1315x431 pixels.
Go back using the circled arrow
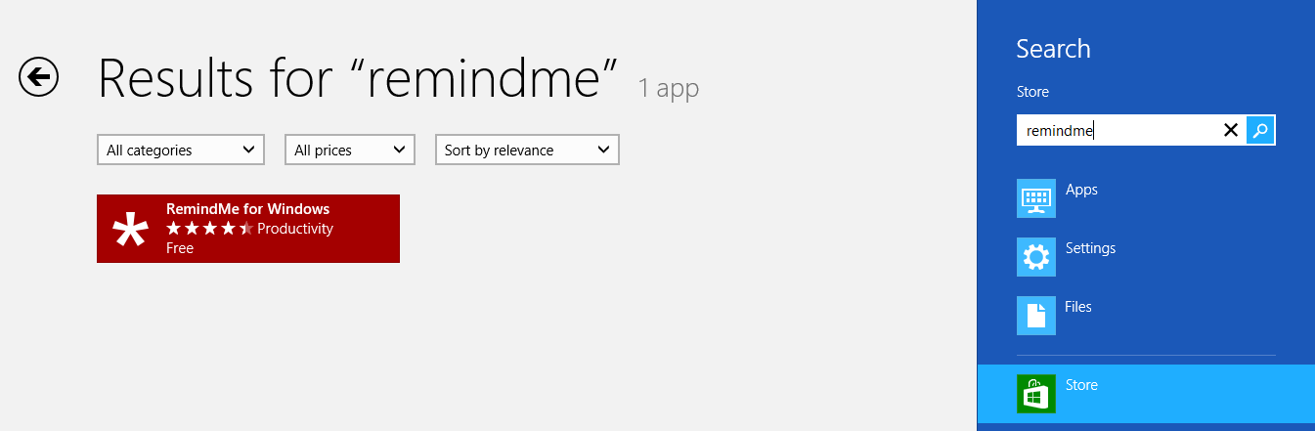(x=39, y=76)
